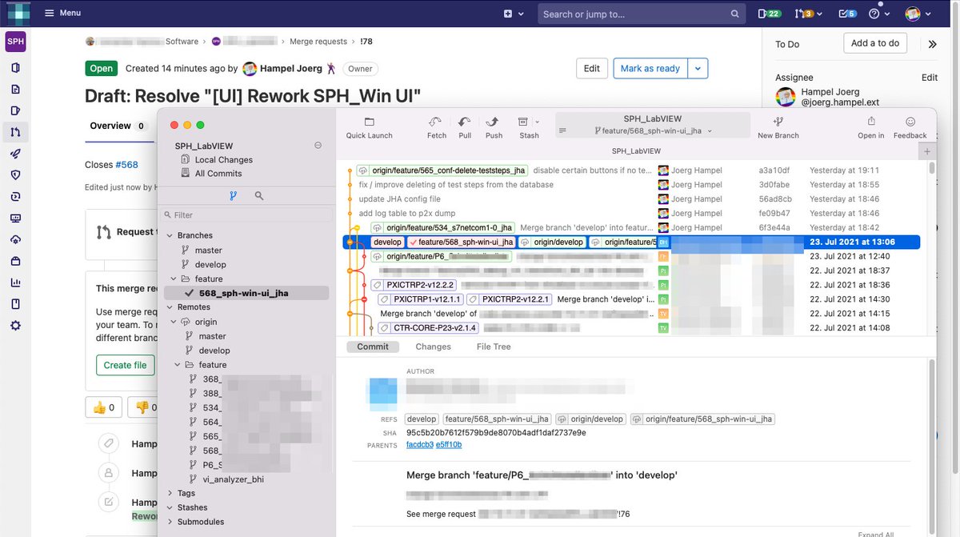Open branch selector feature/568_sph-win-ui_jha

point(653,130)
